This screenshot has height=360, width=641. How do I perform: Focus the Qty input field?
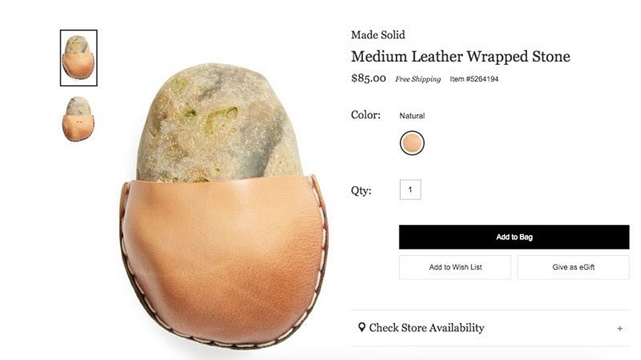click(410, 190)
